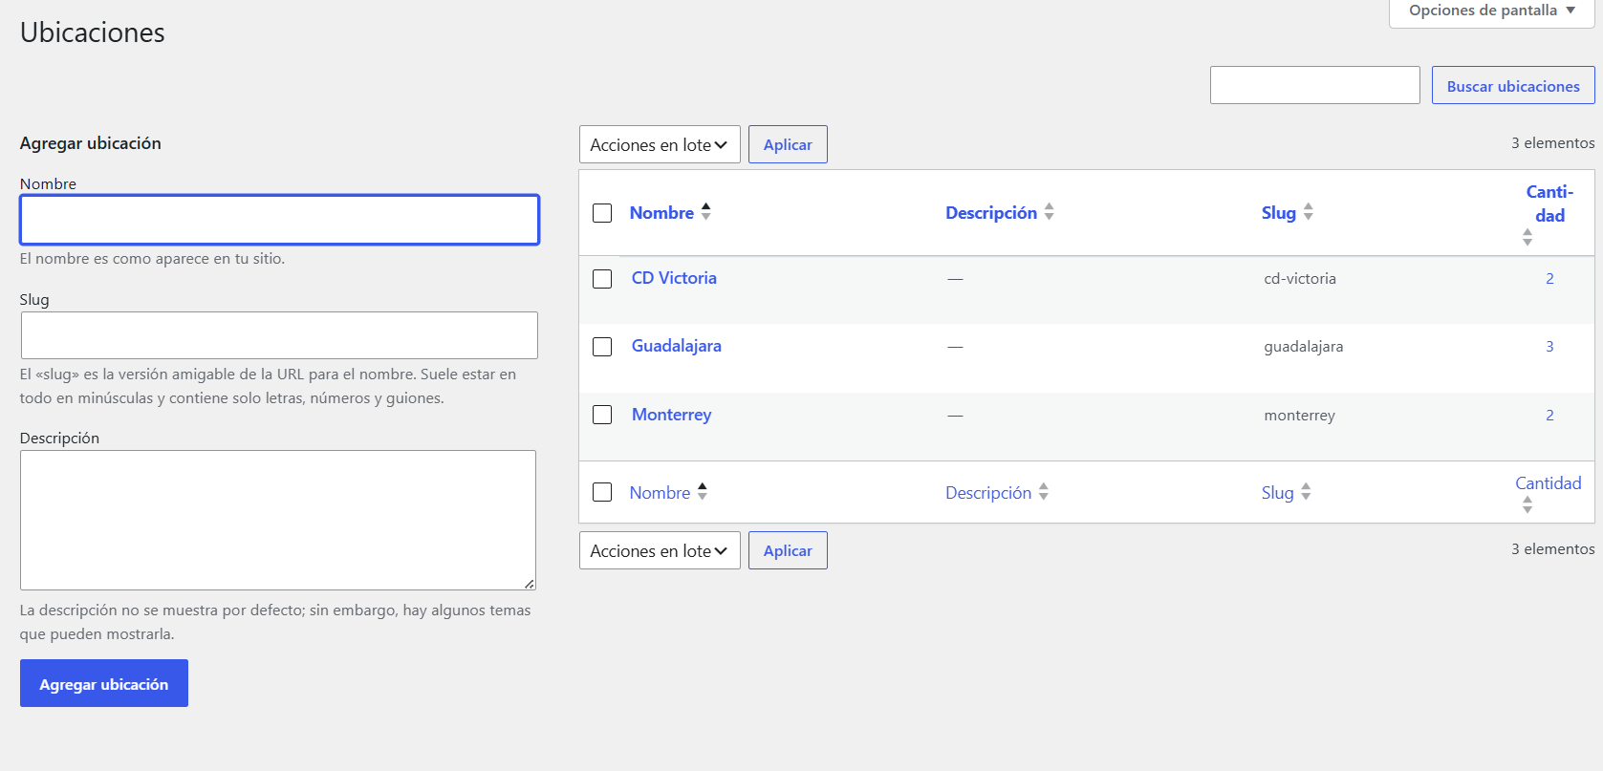Click the bottom Aplicar button
Viewport: 1603px width, 771px height.
click(x=788, y=550)
